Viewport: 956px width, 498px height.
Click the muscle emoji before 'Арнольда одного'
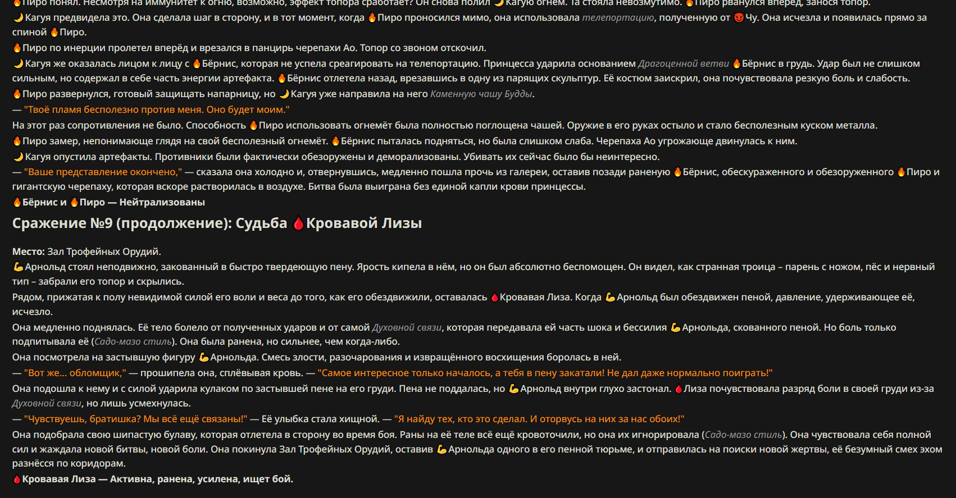click(441, 449)
